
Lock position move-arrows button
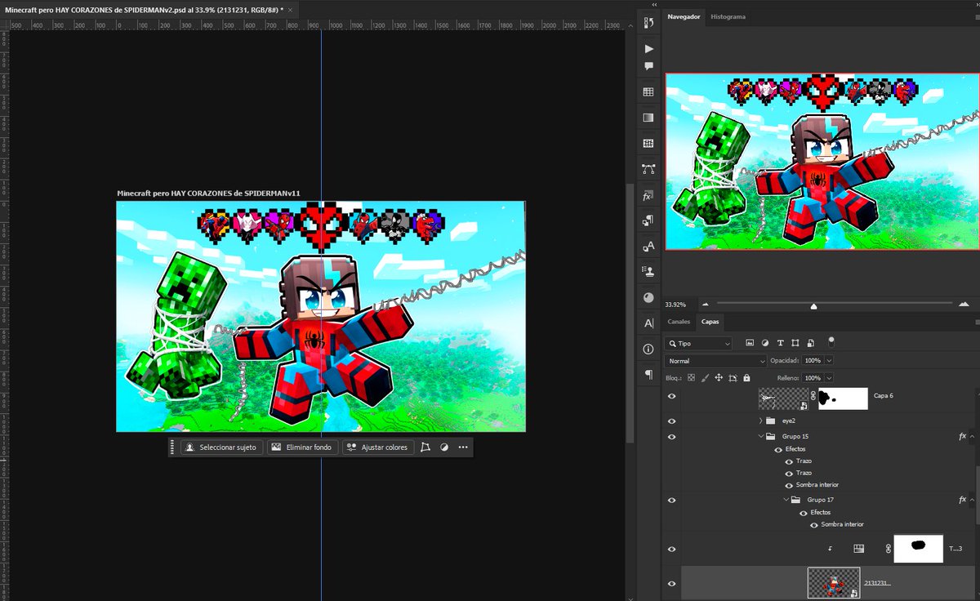(x=719, y=378)
